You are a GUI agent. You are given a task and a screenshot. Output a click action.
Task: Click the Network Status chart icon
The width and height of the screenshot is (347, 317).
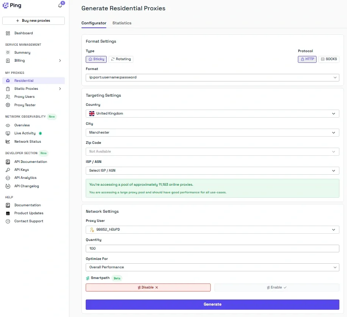(8, 142)
